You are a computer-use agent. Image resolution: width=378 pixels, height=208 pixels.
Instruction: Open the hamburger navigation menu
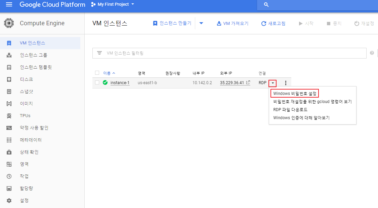9,5
